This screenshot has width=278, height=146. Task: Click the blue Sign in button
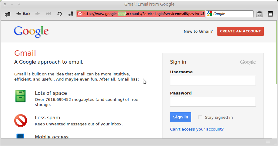click(x=181, y=117)
